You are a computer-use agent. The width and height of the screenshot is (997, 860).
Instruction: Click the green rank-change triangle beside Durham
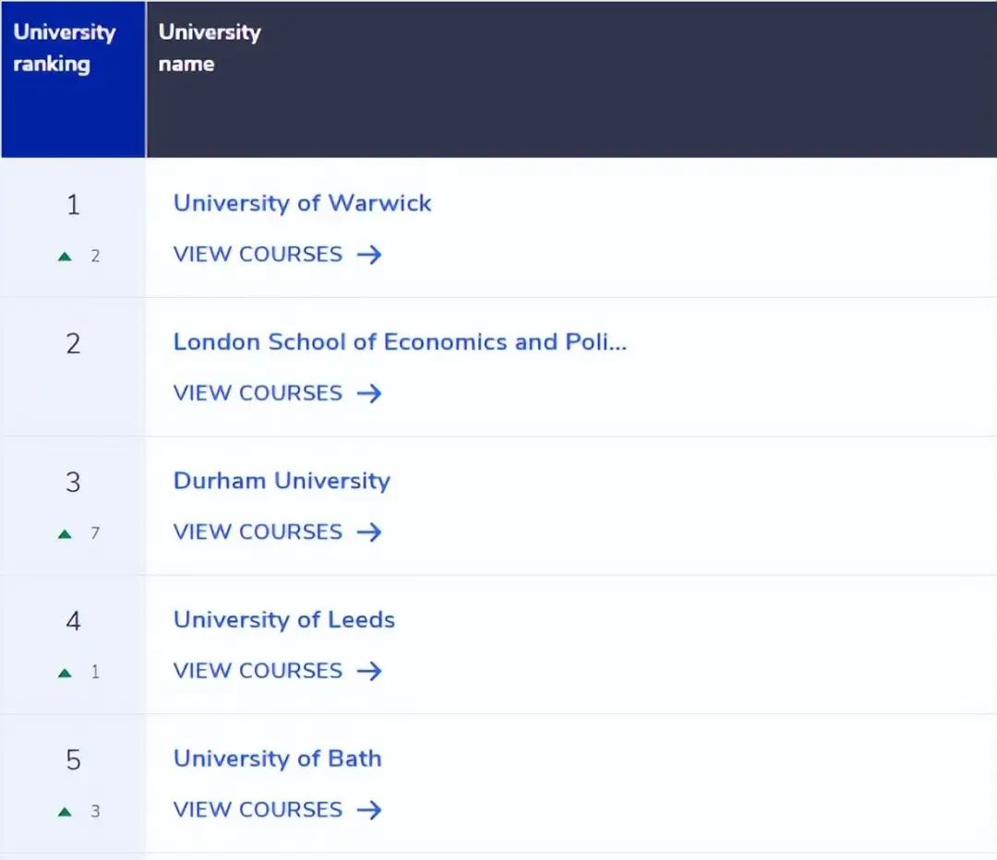(x=65, y=532)
